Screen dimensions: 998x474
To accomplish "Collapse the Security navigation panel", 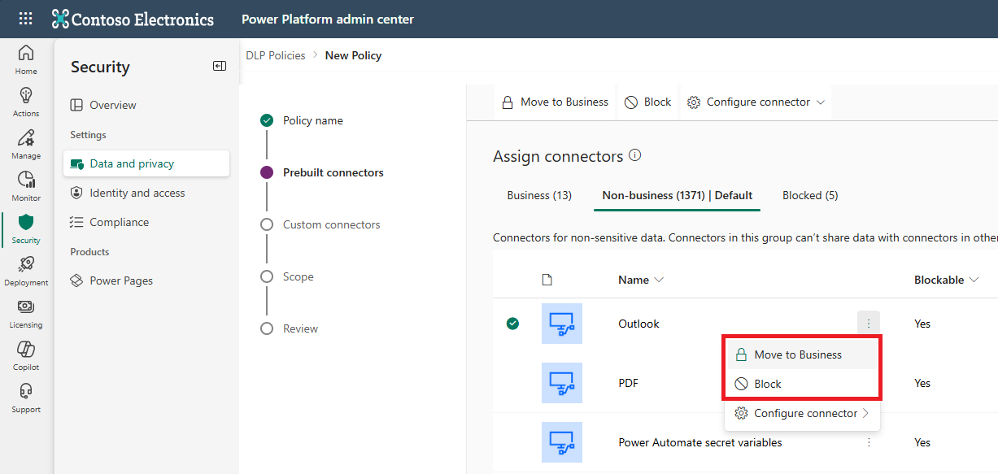I will tap(220, 66).
